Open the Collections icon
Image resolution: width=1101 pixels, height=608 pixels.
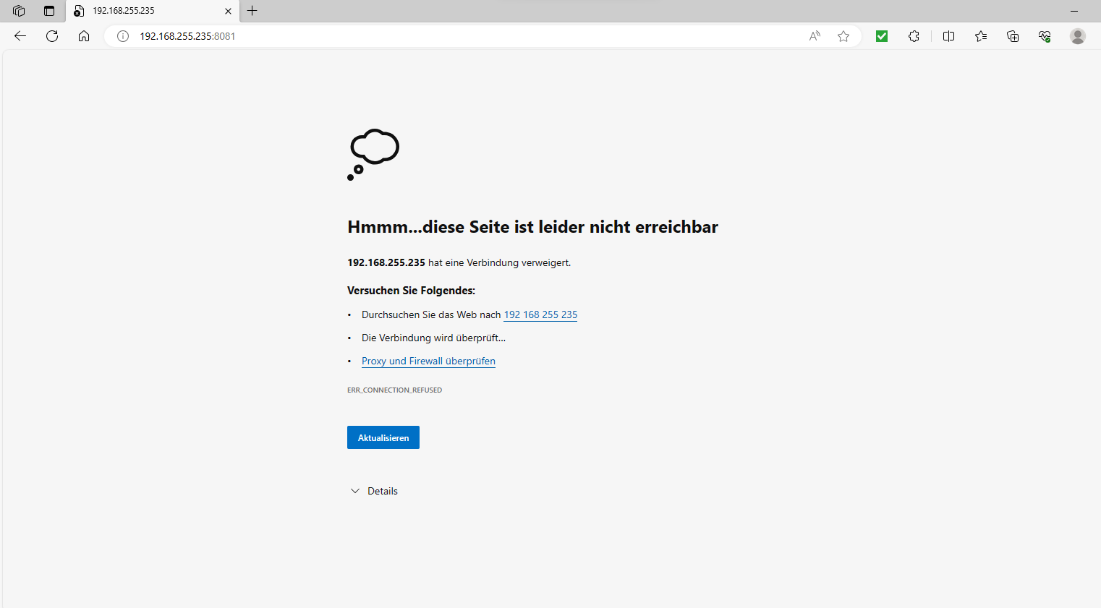pyautogui.click(x=1013, y=36)
